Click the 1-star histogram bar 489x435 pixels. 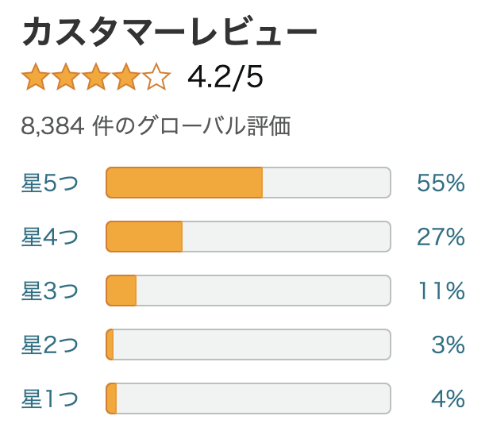pos(248,398)
